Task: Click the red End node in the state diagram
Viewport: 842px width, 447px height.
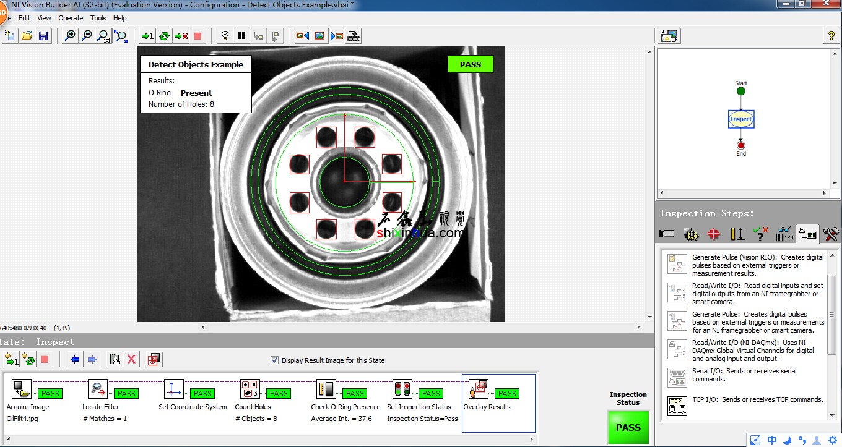Action: tap(741, 145)
